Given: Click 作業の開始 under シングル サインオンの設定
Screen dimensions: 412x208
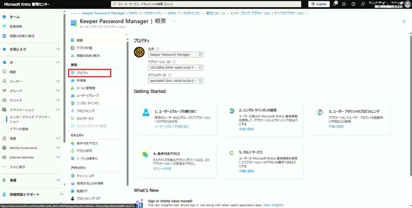Looking at the screenshot, I should (x=247, y=129).
